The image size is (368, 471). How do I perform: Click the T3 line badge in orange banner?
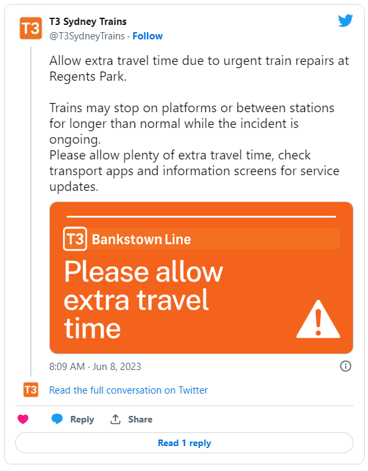pyautogui.click(x=75, y=239)
